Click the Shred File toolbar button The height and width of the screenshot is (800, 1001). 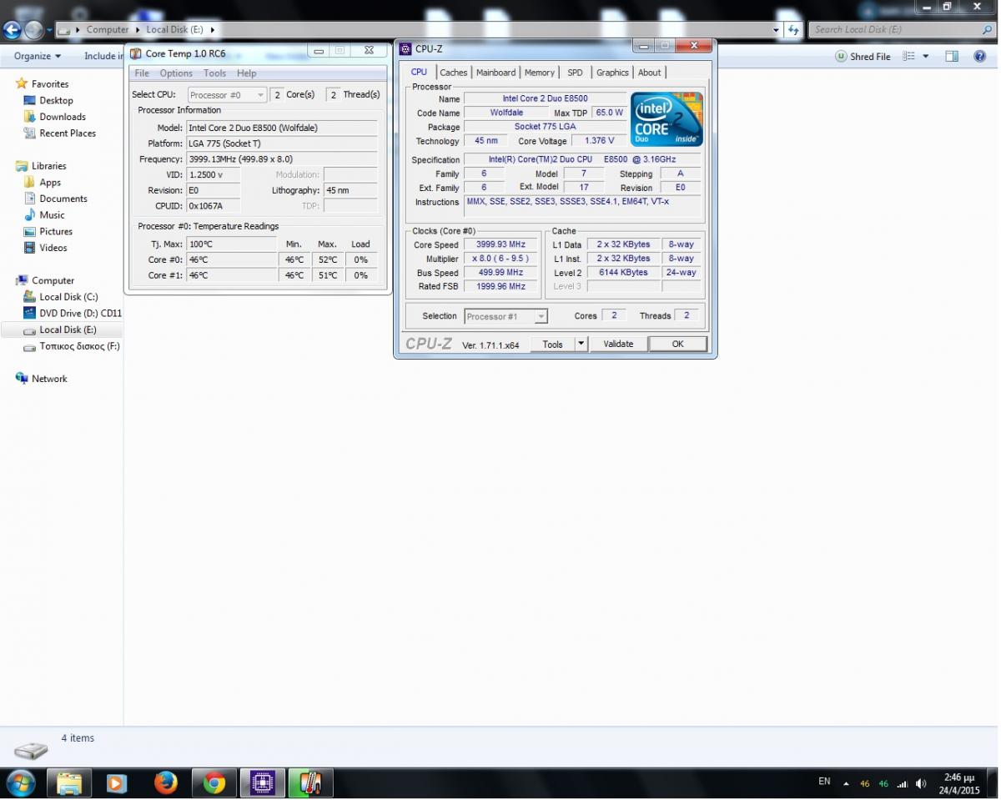tap(863, 56)
